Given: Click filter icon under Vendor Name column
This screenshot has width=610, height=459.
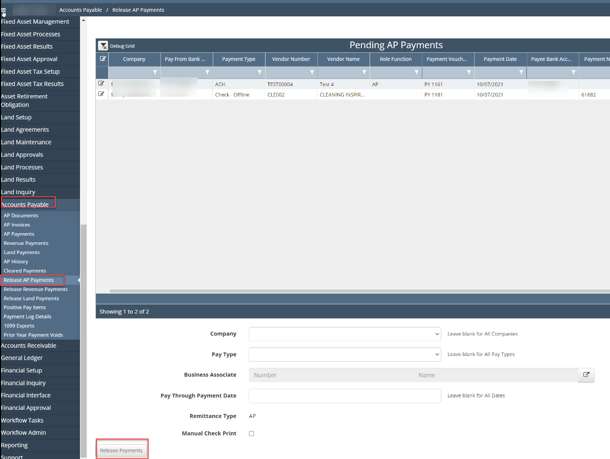Looking at the screenshot, I should point(364,73).
